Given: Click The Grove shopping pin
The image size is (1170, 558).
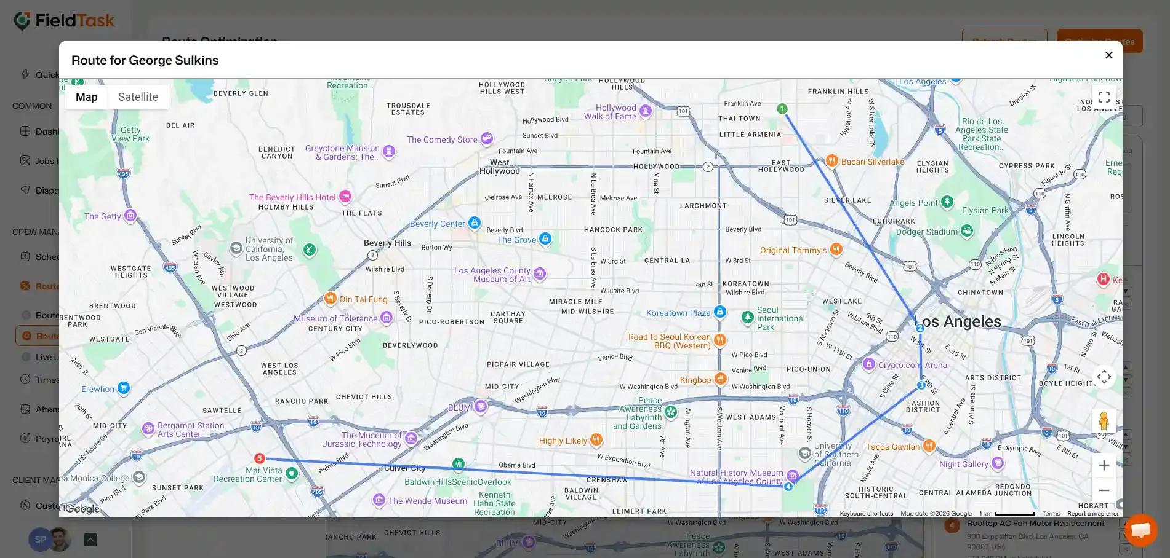Looking at the screenshot, I should 545,239.
